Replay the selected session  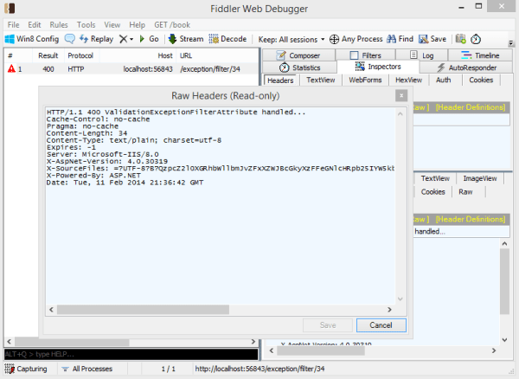(96, 39)
